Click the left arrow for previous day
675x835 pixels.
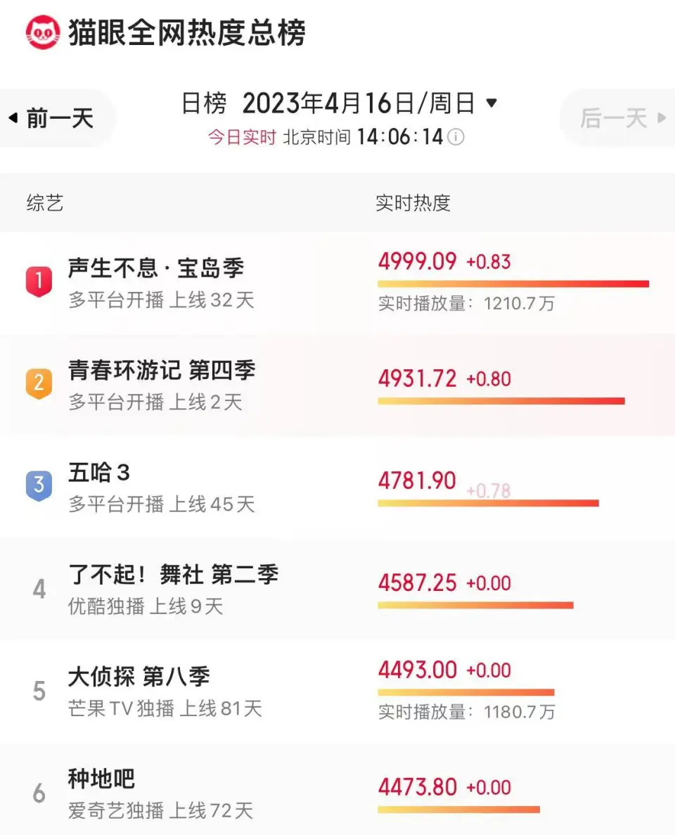pos(13,117)
